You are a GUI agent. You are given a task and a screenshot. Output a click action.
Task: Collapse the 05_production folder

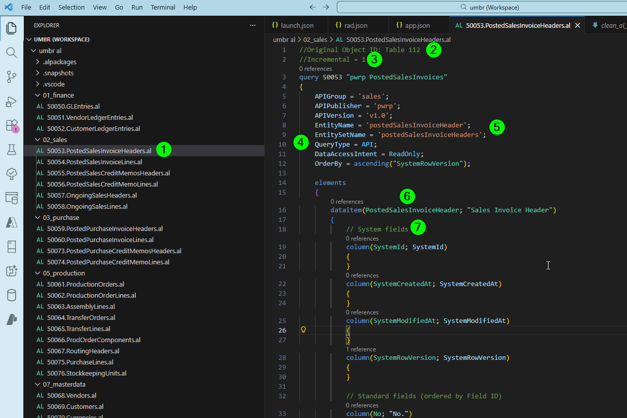[144, 273]
